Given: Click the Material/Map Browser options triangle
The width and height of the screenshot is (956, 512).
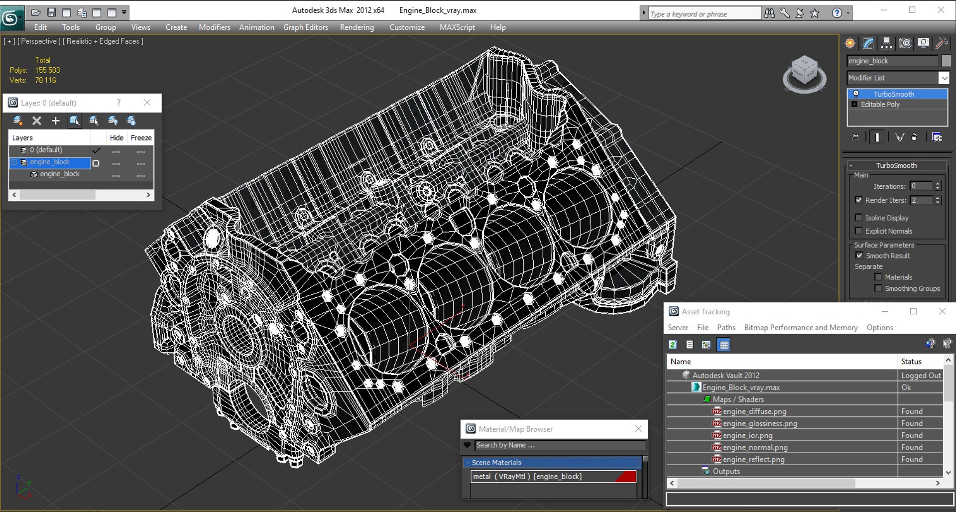Looking at the screenshot, I should pyautogui.click(x=467, y=445).
